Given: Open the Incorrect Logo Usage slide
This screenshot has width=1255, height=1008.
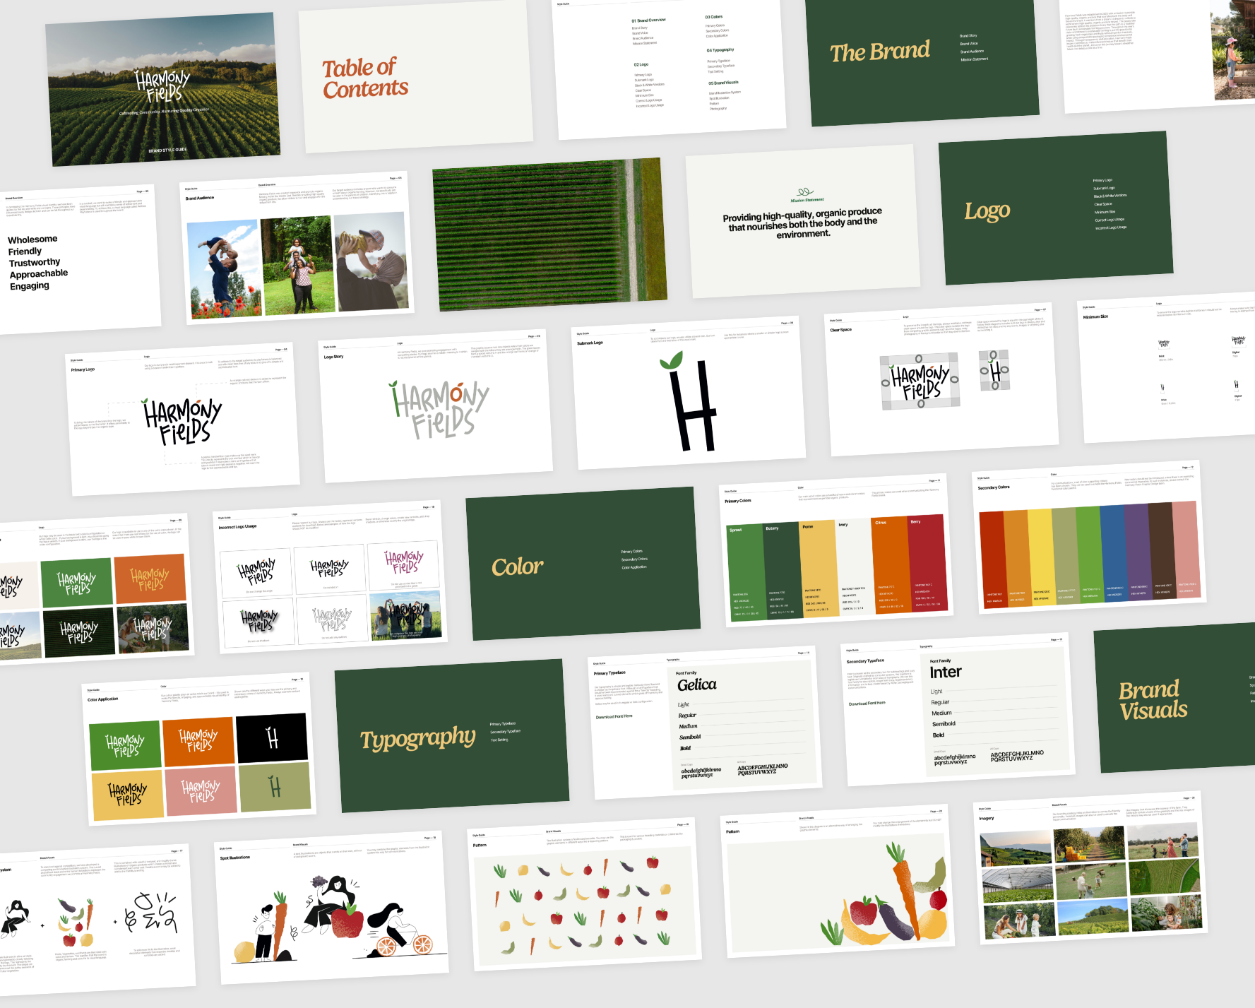Looking at the screenshot, I should (x=331, y=576).
